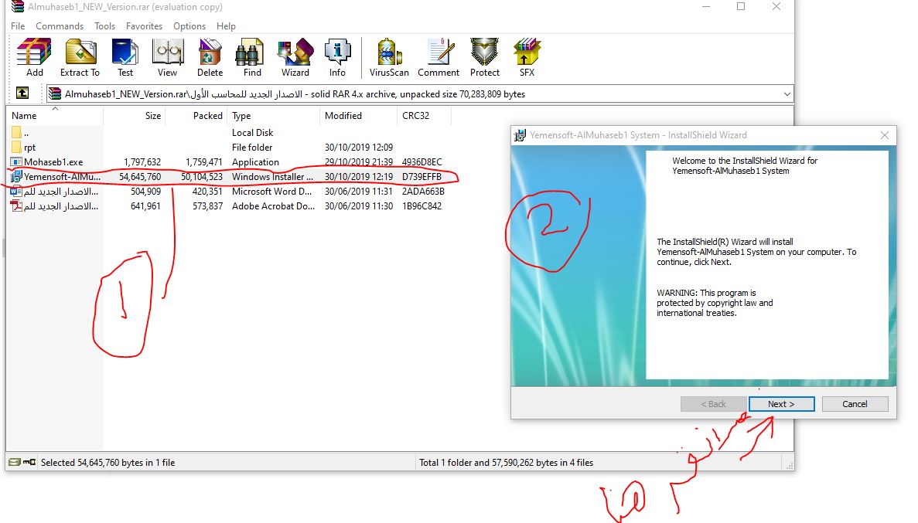Image resolution: width=918 pixels, height=523 pixels.
Task: Open the Commands menu
Action: point(60,26)
